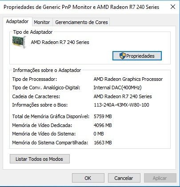Screen dimensions: 180x187
Task: Click the greyed-out Aplicar button
Action: pyautogui.click(x=160, y=178)
